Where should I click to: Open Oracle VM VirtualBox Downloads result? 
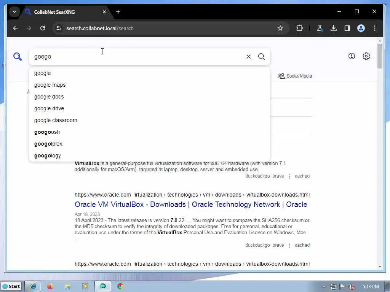coord(191,204)
